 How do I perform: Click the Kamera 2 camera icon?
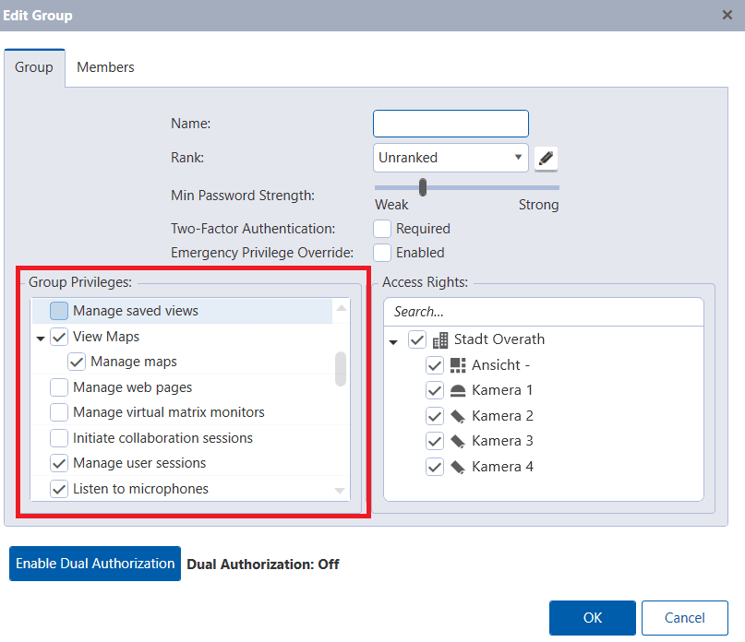tap(458, 416)
